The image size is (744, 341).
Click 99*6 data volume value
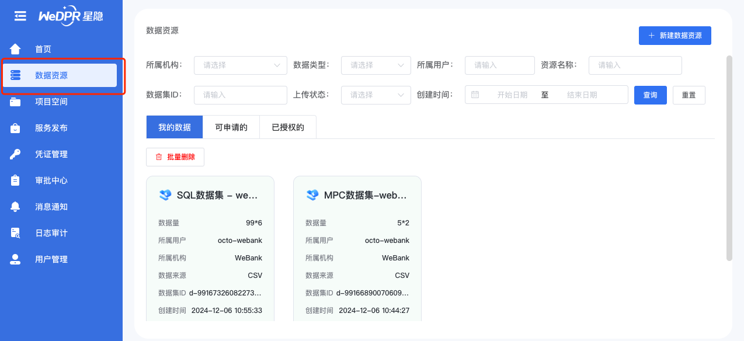coord(254,223)
